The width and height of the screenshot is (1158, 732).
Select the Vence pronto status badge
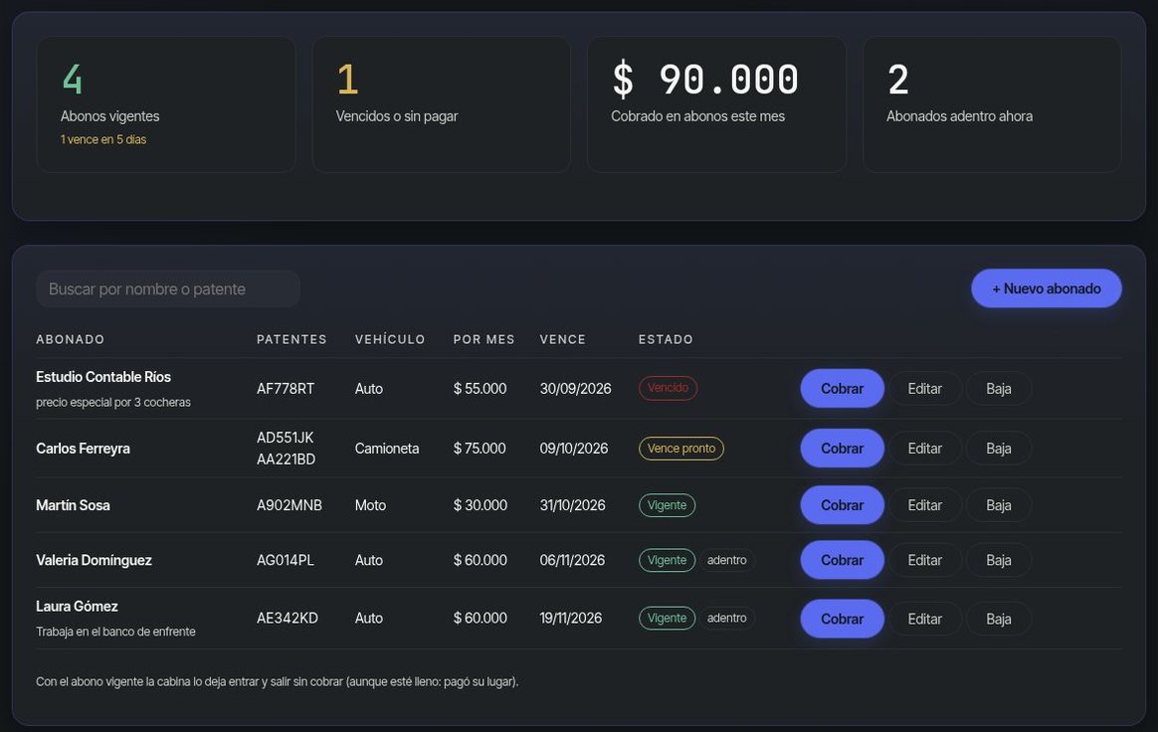[680, 449]
